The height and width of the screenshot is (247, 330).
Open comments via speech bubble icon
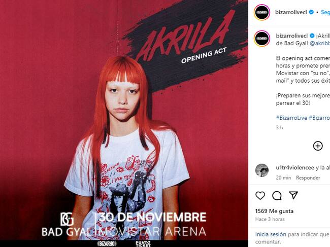point(277,196)
